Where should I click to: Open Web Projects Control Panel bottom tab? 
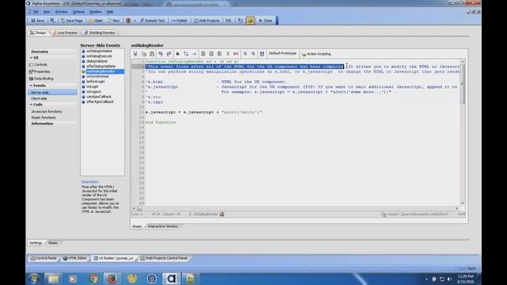(x=164, y=258)
